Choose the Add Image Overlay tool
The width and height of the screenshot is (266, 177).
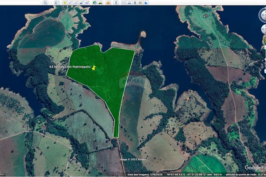click(81, 3)
